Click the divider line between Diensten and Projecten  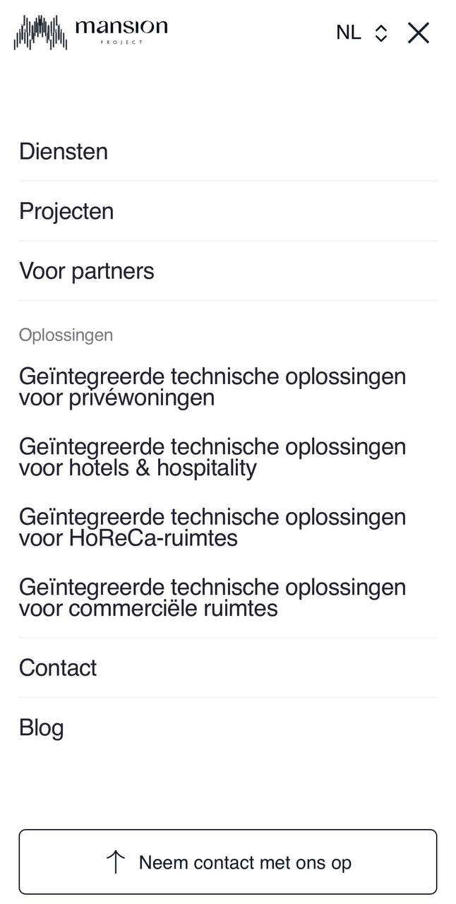point(228,181)
